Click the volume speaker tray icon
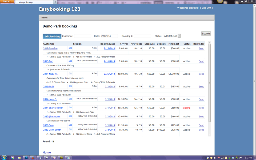 pos(215,158)
